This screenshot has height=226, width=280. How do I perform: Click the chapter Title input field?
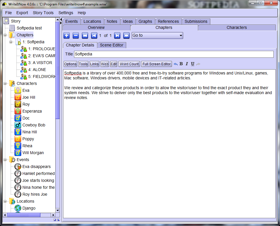click(x=174, y=54)
